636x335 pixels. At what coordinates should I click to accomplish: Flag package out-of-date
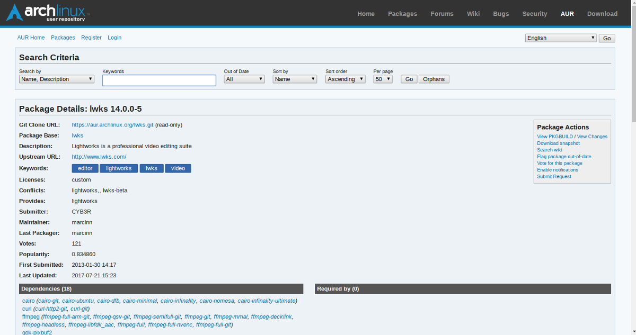coord(564,157)
